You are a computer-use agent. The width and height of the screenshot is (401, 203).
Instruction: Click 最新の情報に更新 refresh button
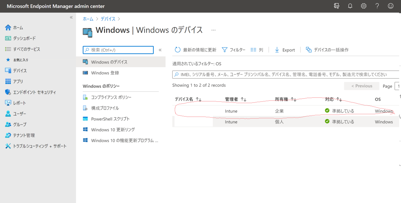[195, 50]
